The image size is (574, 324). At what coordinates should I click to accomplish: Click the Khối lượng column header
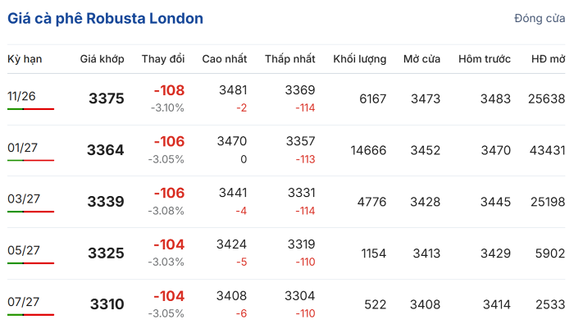point(359,59)
